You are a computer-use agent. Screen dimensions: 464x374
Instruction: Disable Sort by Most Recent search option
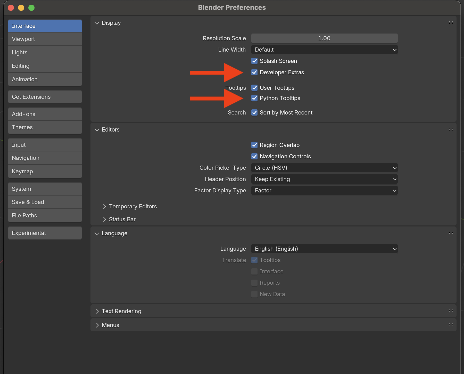[254, 112]
